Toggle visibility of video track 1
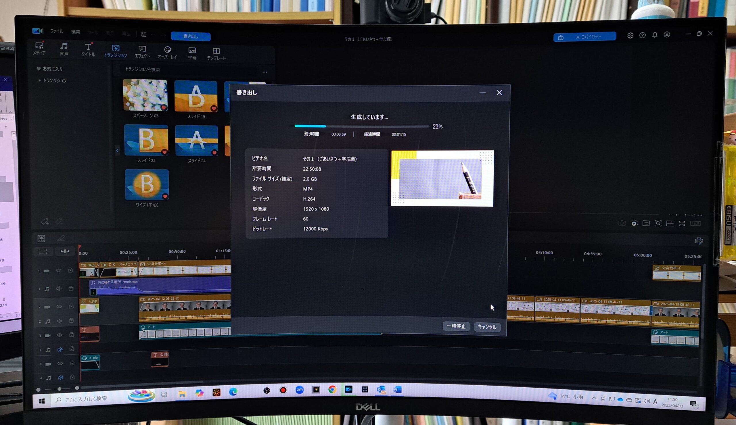The height and width of the screenshot is (425, 736). [58, 271]
